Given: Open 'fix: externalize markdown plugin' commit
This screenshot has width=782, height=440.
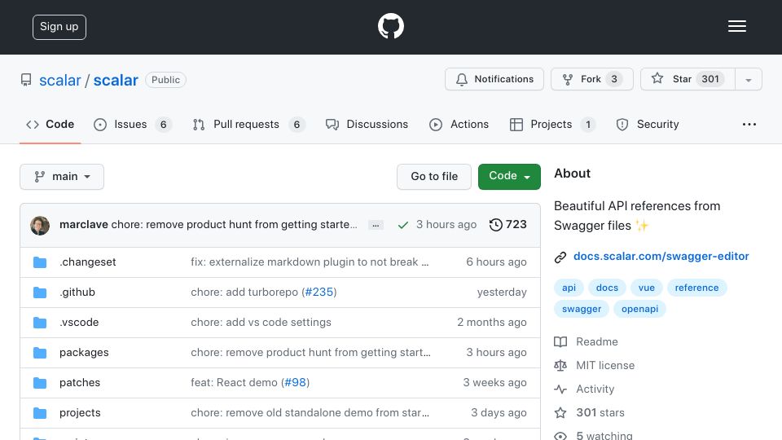Looking at the screenshot, I should point(310,262).
